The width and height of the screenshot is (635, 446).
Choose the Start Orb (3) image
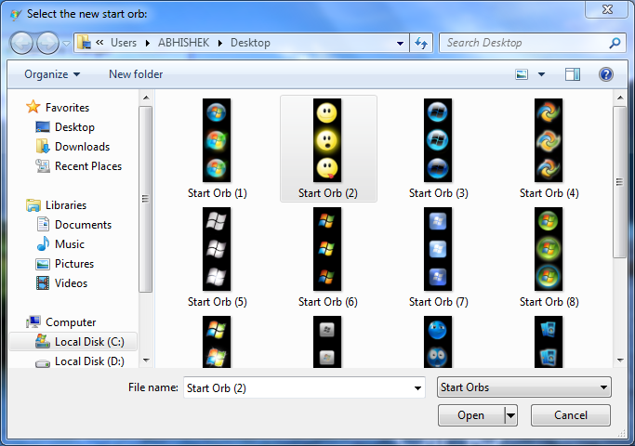pyautogui.click(x=438, y=140)
